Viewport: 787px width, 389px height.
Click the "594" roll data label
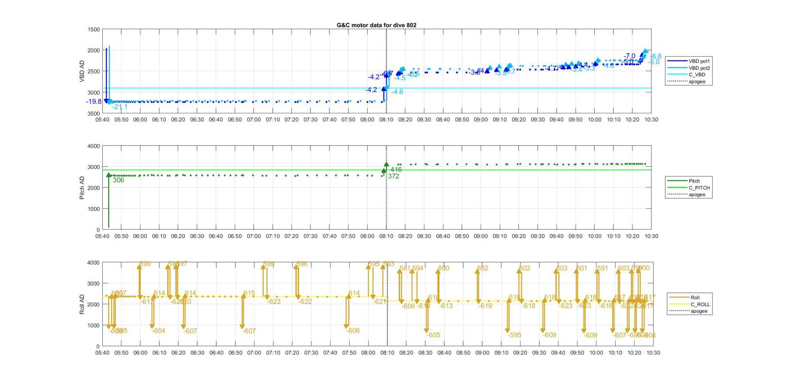point(418,268)
